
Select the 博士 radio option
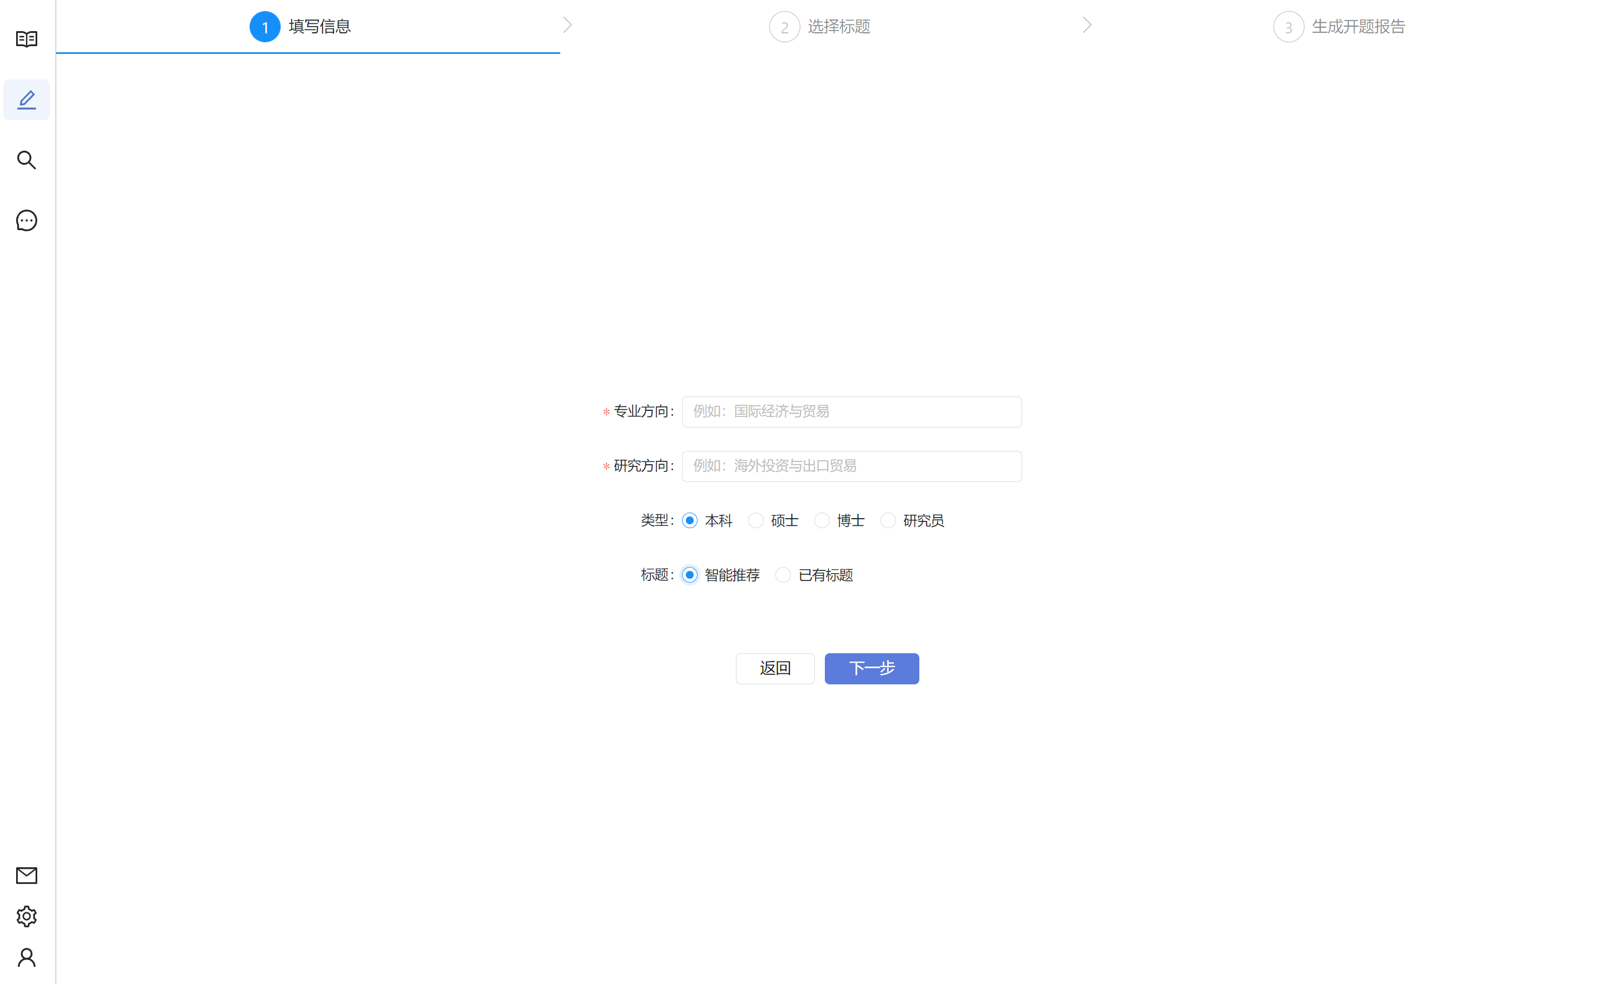pyautogui.click(x=822, y=521)
